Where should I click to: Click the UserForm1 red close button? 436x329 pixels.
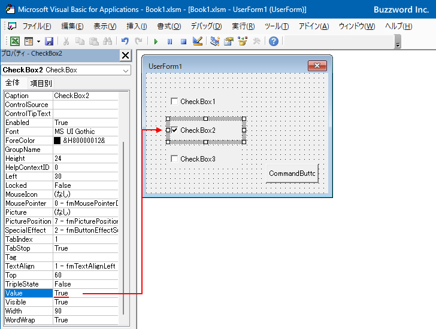tap(317, 66)
